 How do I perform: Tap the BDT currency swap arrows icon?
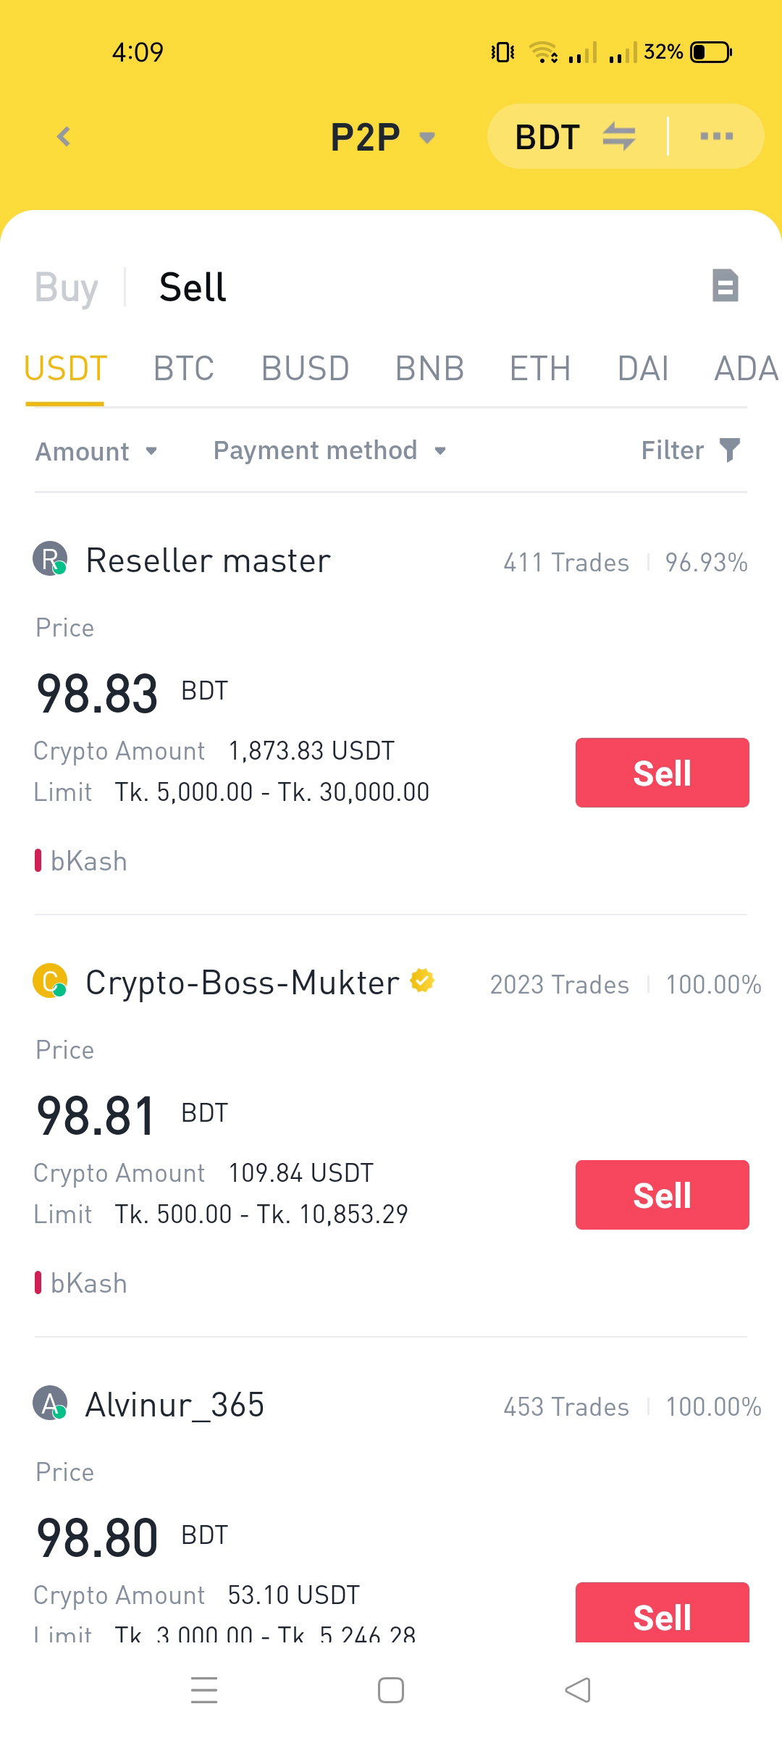pyautogui.click(x=619, y=136)
